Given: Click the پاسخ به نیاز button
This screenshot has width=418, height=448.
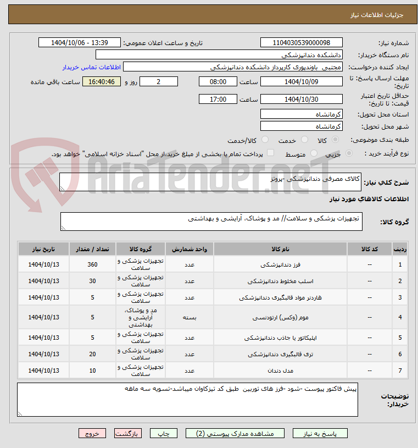Looking at the screenshot, I should tap(320, 433).
